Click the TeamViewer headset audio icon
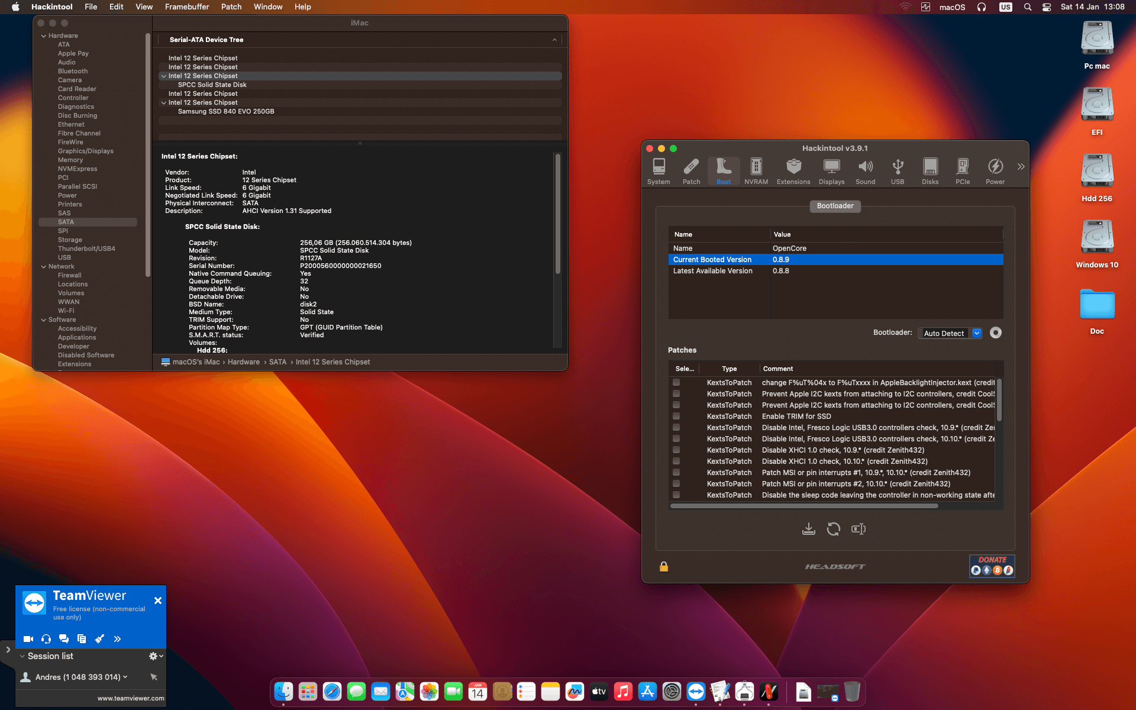1136x710 pixels. click(46, 639)
